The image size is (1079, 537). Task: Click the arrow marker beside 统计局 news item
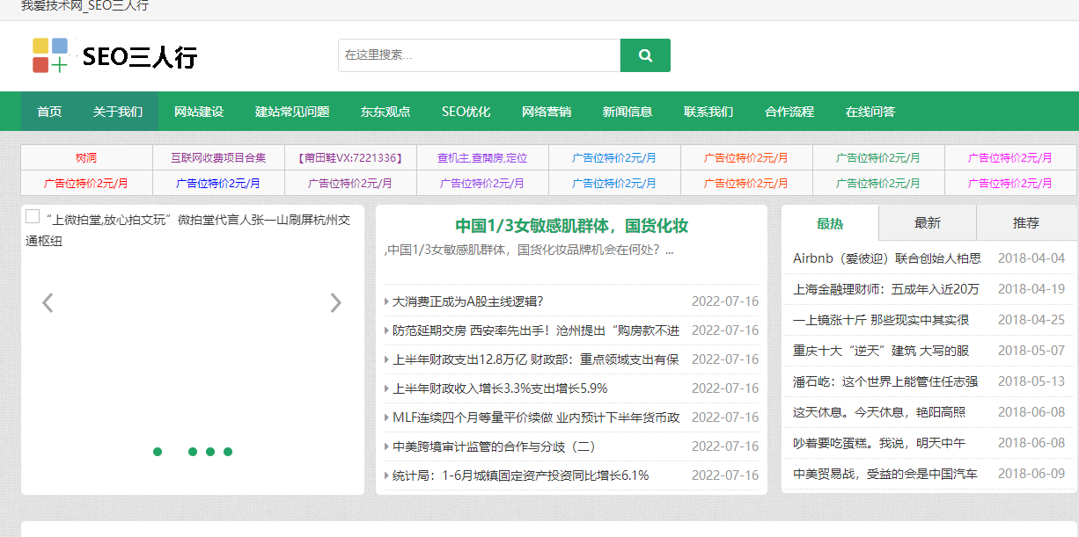click(x=385, y=475)
